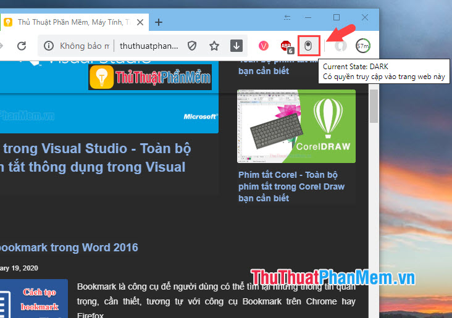Click the ThủThuậtPhầnMềm logo banner
This screenshot has height=318, width=452.
pyautogui.click(x=150, y=77)
